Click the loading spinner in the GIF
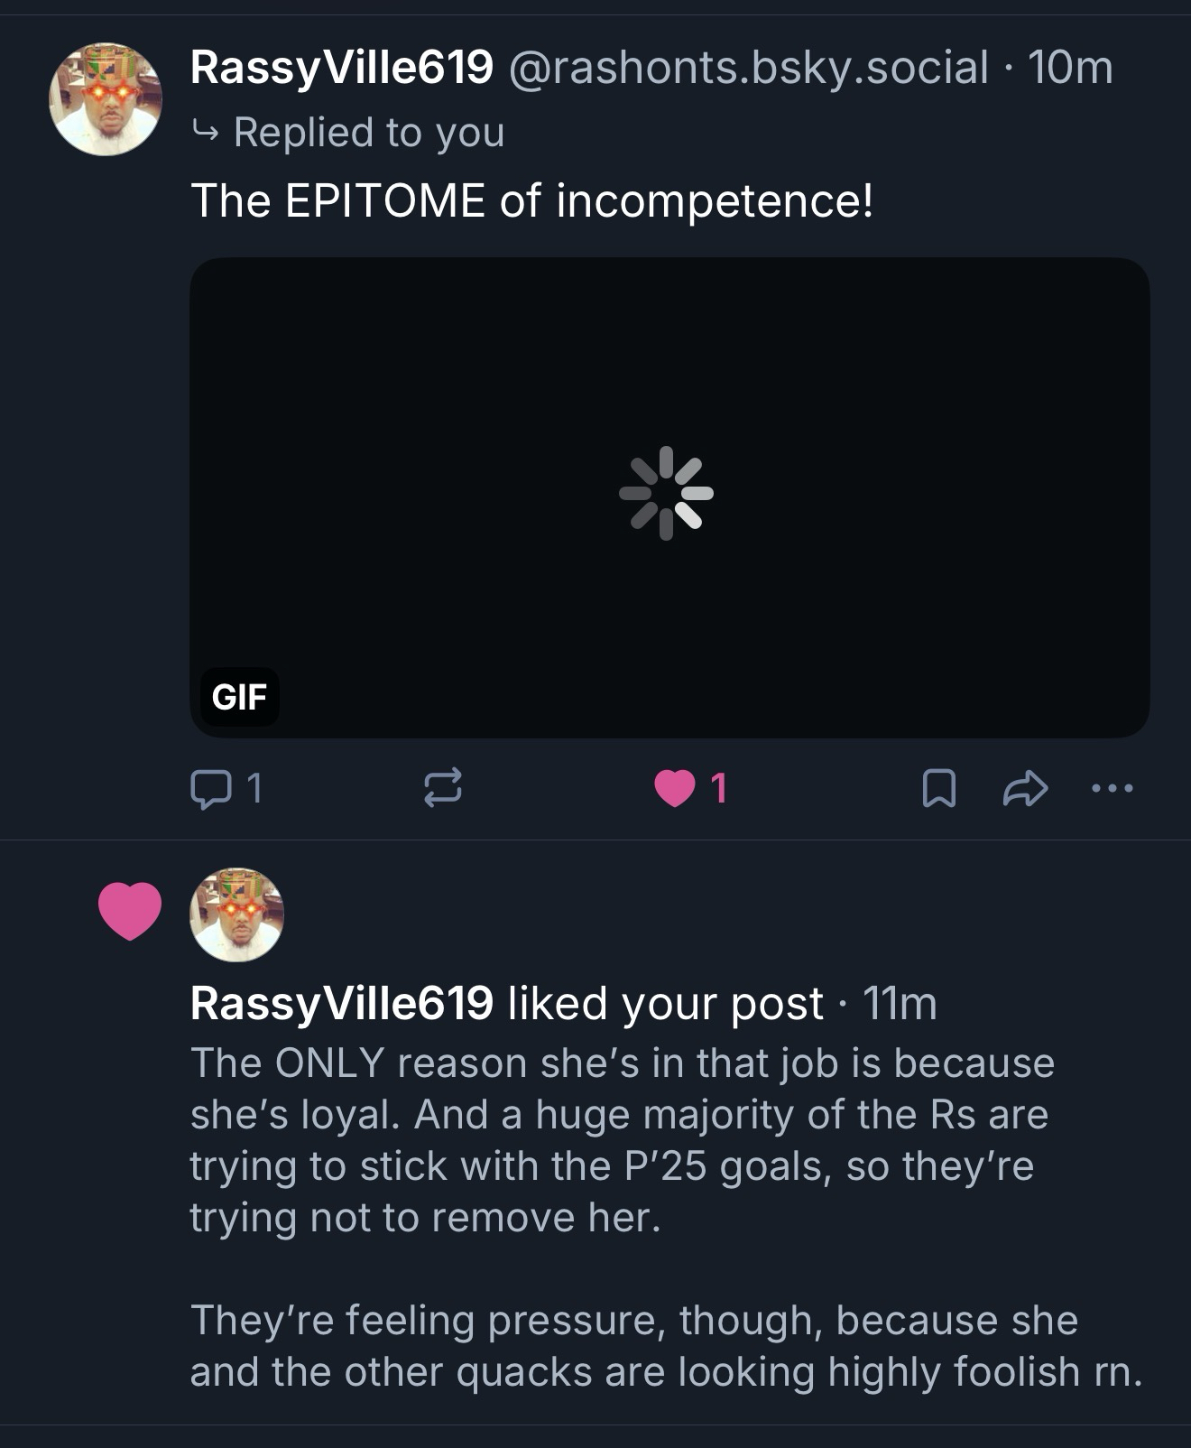The height and width of the screenshot is (1448, 1191). (667, 494)
